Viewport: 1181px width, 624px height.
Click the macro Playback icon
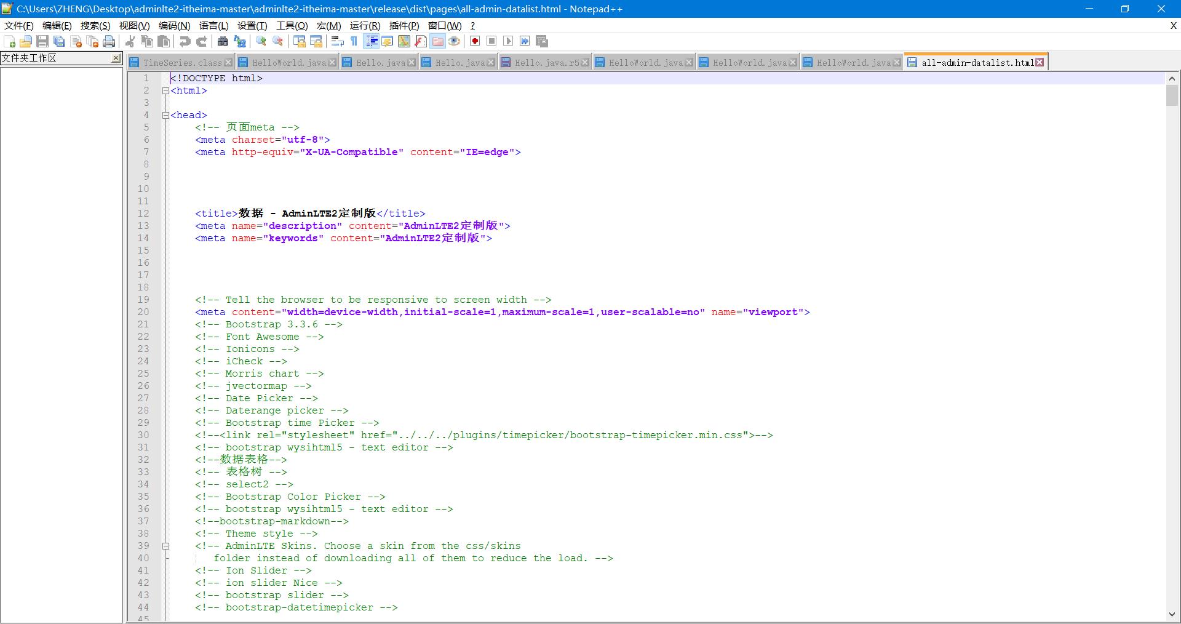[x=508, y=41]
